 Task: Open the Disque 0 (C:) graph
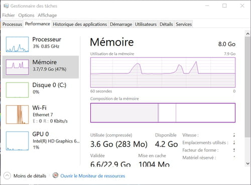[17, 90]
